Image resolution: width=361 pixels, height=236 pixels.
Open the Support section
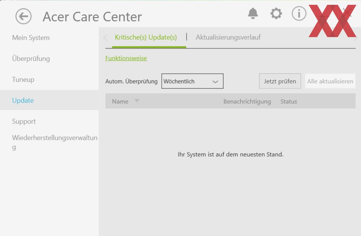(24, 121)
